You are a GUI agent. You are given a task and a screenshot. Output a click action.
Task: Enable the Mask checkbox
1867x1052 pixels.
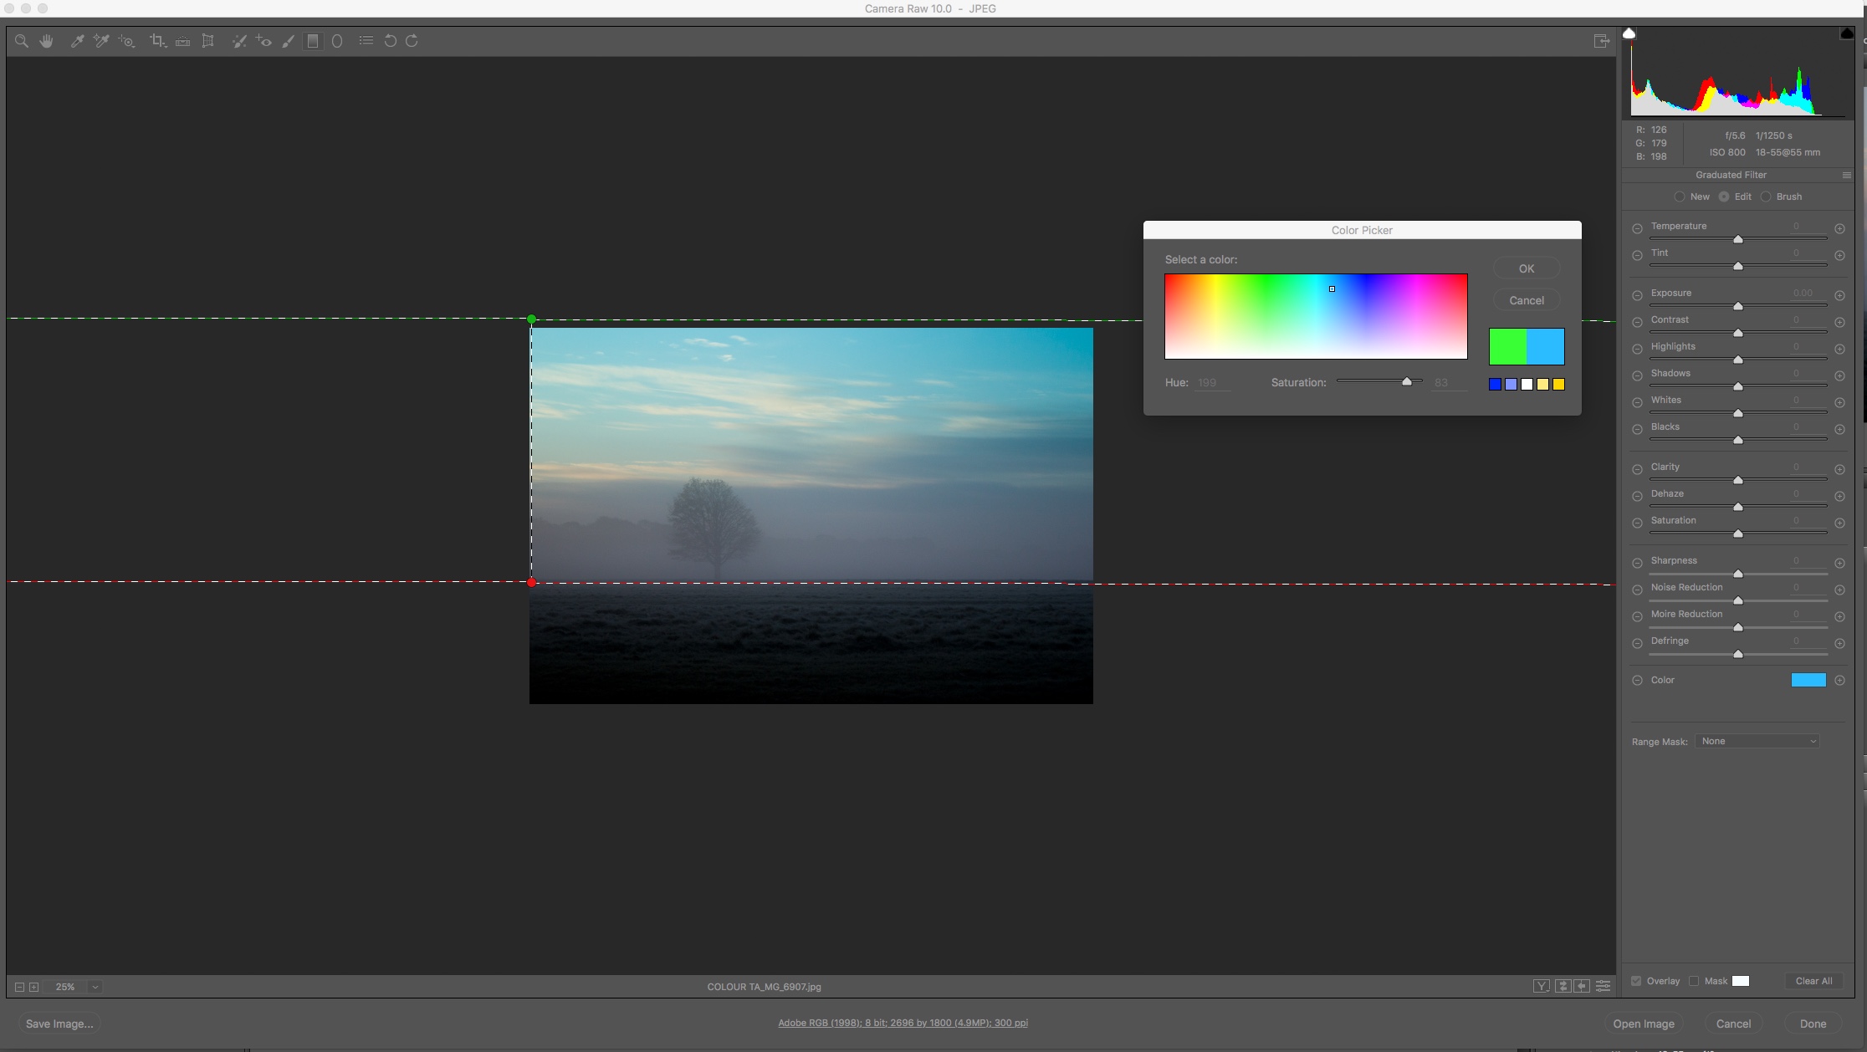[x=1694, y=981]
